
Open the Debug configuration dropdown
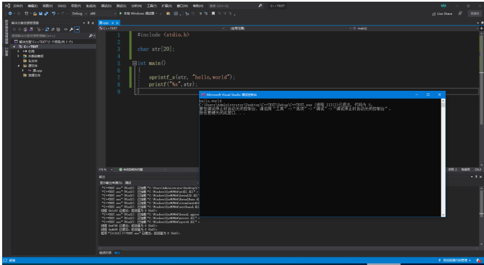click(79, 14)
